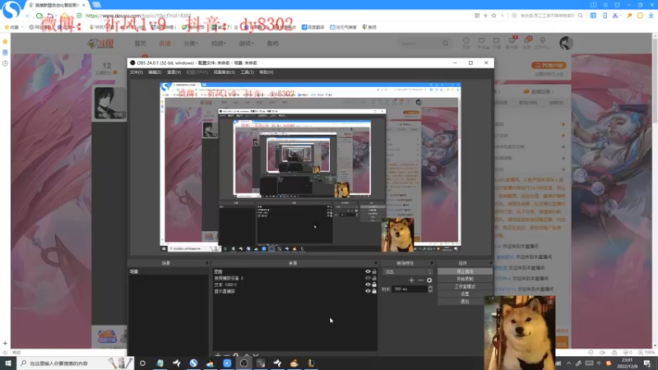Click the PC客户端 orange button

549,66
